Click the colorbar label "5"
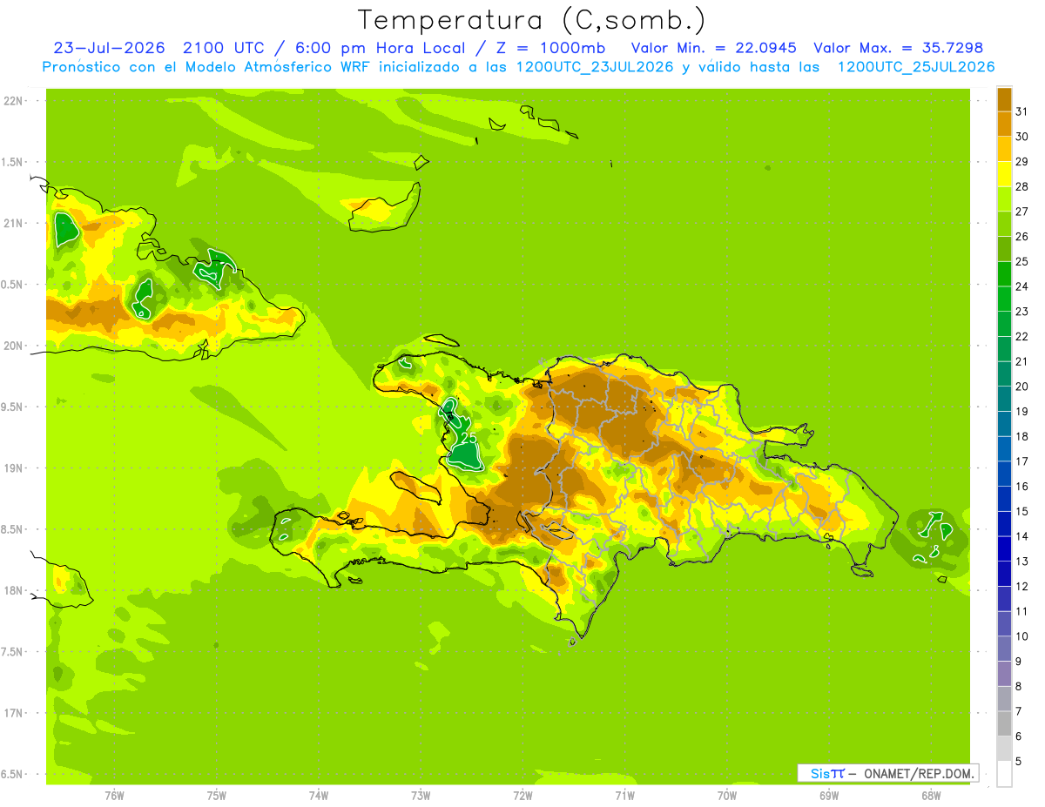 coord(1018,762)
